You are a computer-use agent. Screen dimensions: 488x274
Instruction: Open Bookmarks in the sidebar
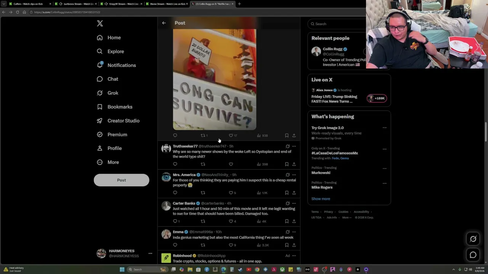pos(114,107)
